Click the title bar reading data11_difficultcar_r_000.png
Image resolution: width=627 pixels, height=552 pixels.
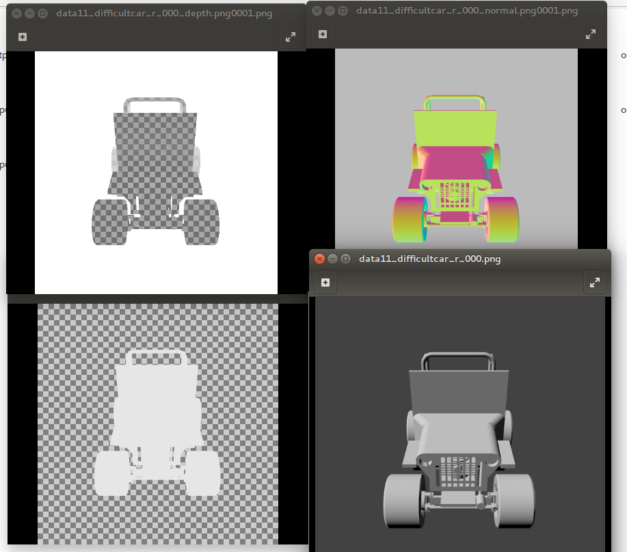coord(431,259)
